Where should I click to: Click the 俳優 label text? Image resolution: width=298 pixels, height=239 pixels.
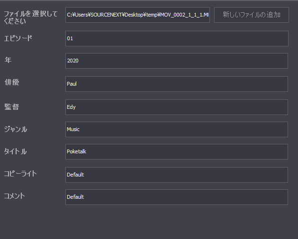coord(11,83)
